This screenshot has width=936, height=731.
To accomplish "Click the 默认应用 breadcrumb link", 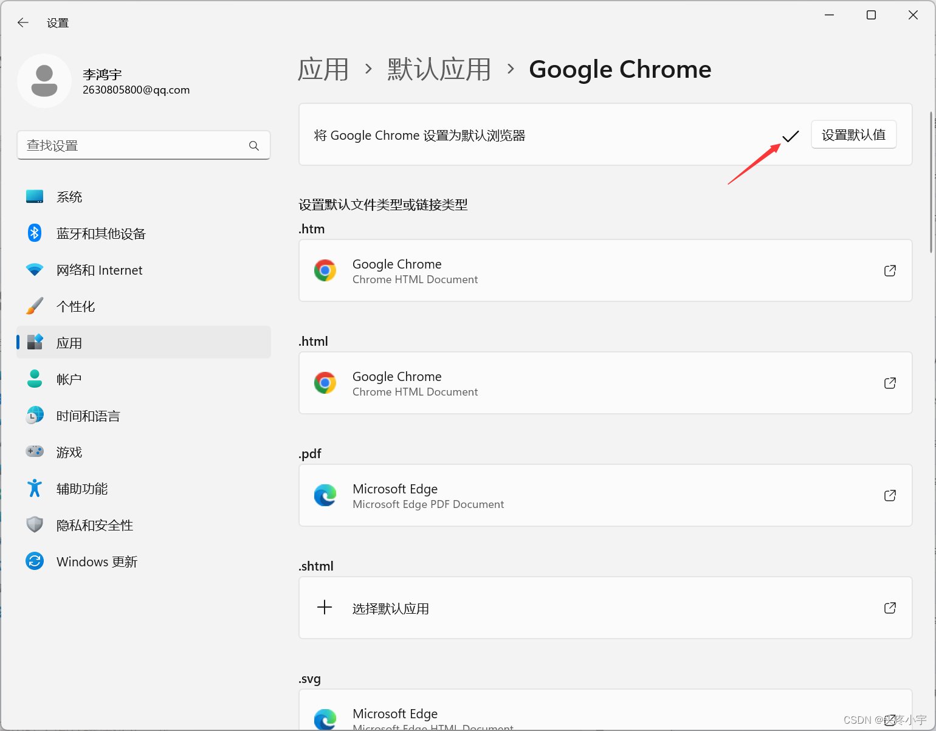I will (x=439, y=69).
